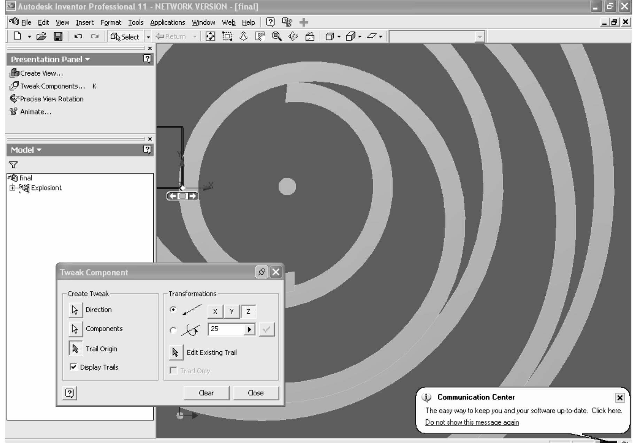Click Do not show this message again
Image resolution: width=638 pixels, height=443 pixels.
[472, 422]
